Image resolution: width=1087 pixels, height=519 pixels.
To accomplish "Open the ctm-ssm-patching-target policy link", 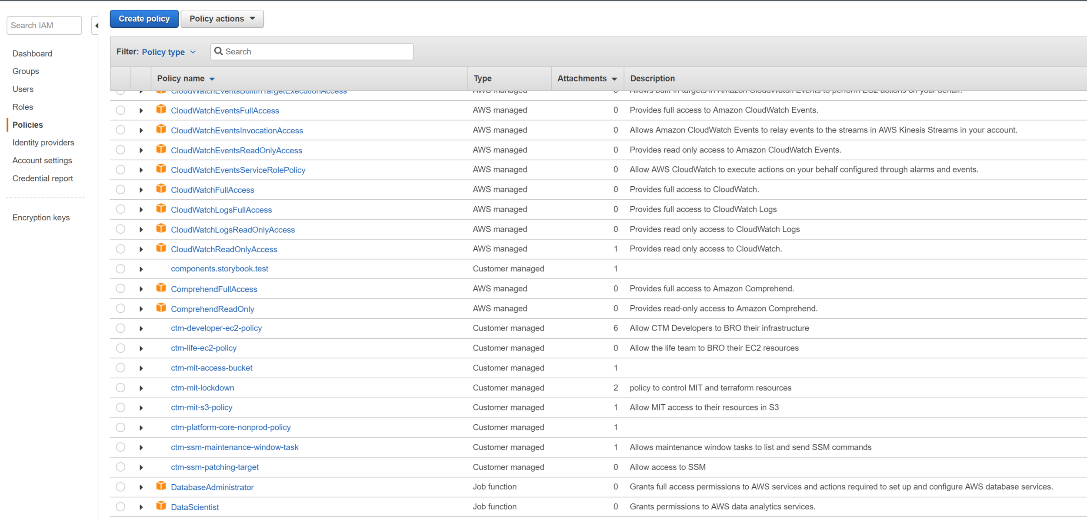I will [x=214, y=467].
